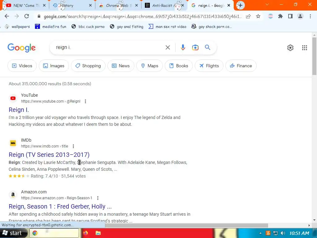This screenshot has width=317, height=238.
Task: Click the YouTube result favicon
Action: coord(13,98)
